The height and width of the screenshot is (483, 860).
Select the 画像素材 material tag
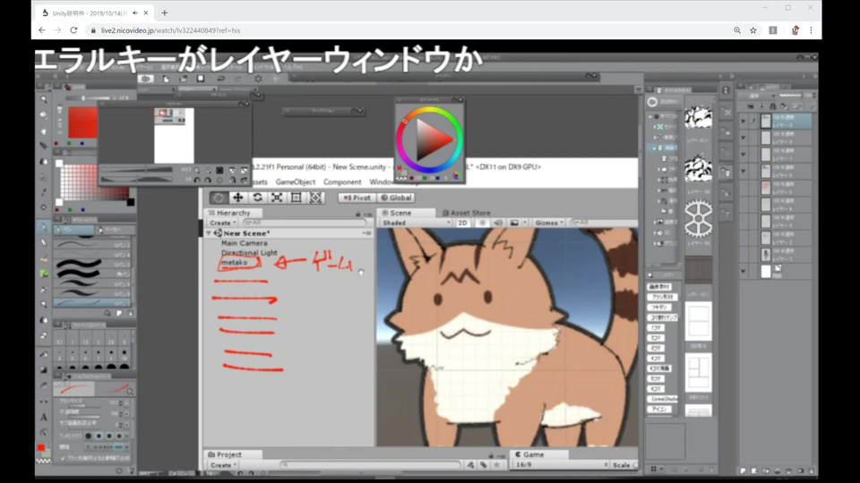pyautogui.click(x=659, y=286)
